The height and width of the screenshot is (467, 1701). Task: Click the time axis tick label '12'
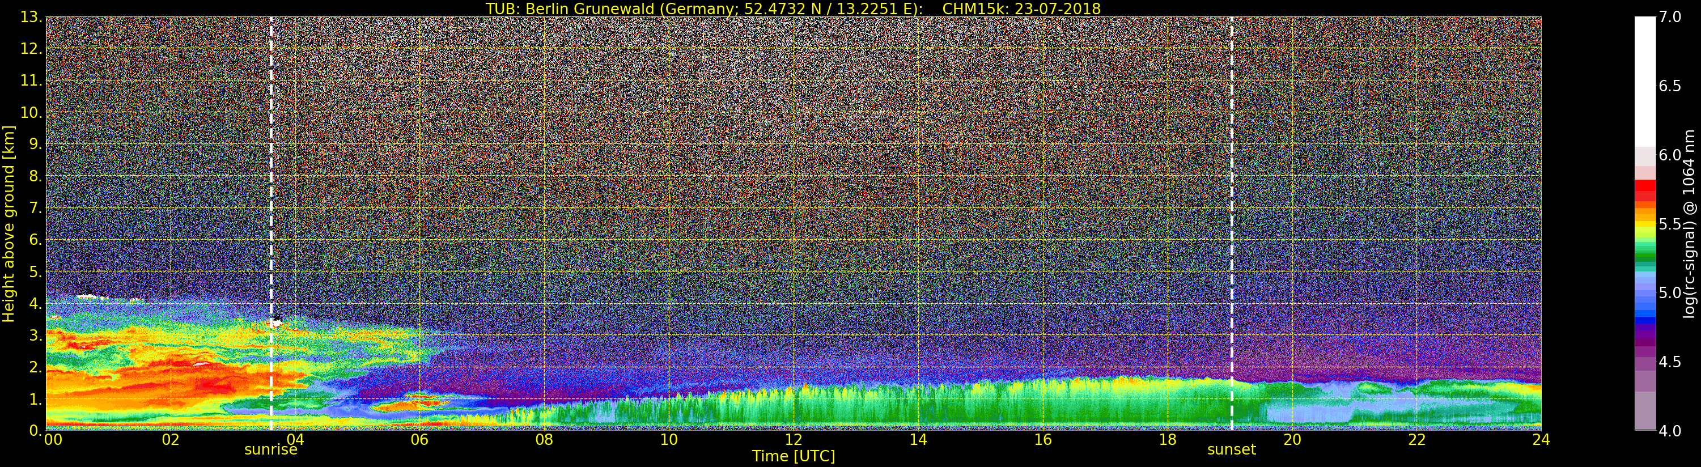(x=793, y=440)
